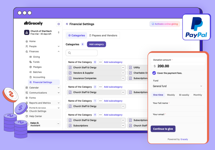Open Accounting under Finances
Image resolution: width=215 pixels, height=150 pixels.
[x=39, y=77]
